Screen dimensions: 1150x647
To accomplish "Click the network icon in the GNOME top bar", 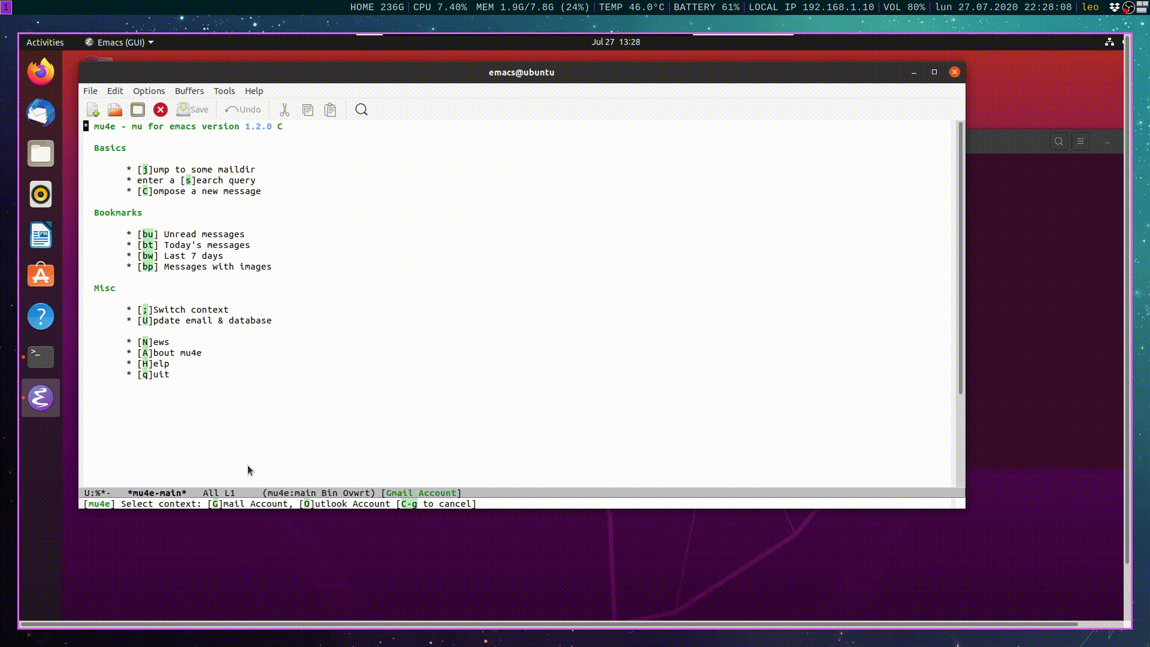I will pos(1109,42).
